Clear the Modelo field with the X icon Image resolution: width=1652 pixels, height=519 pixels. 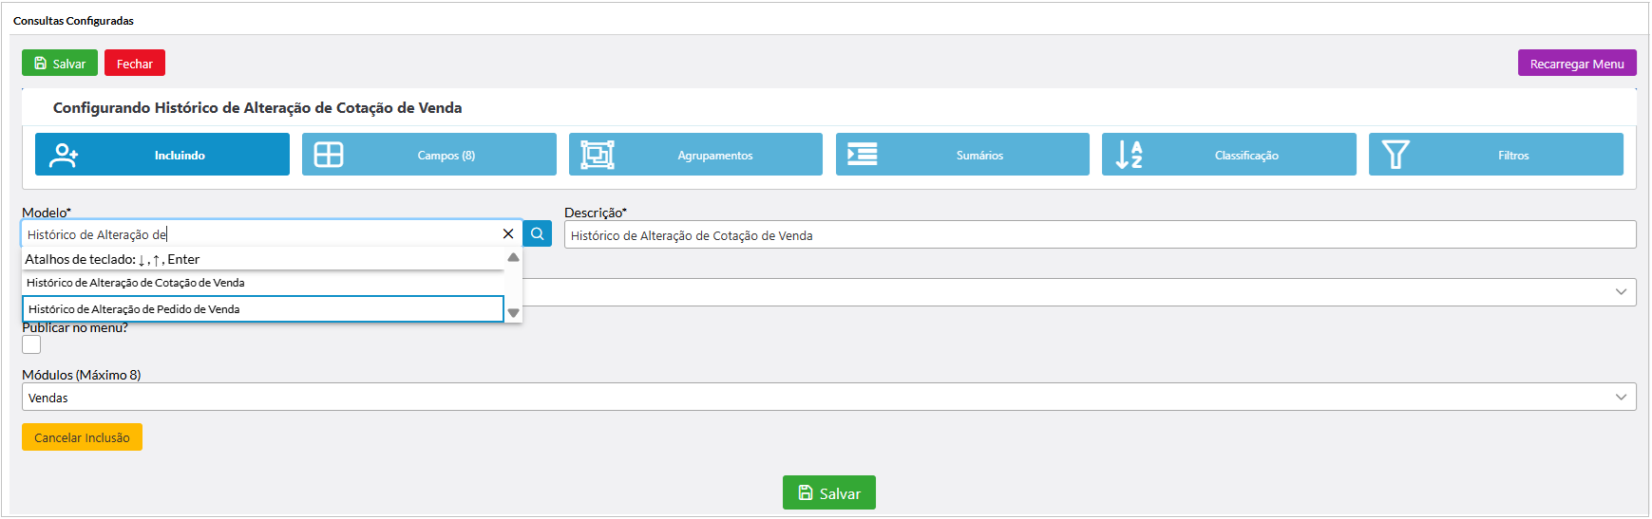(x=508, y=234)
